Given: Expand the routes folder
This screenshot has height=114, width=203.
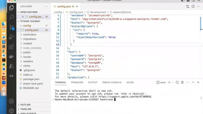Looking at the screenshot, I should [x=27, y=57].
